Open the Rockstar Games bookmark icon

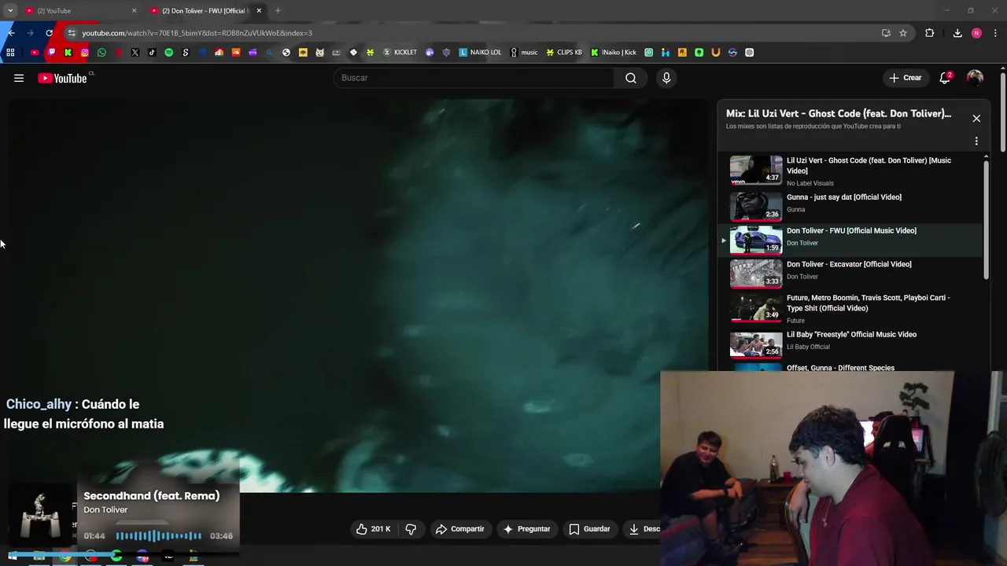(682, 53)
